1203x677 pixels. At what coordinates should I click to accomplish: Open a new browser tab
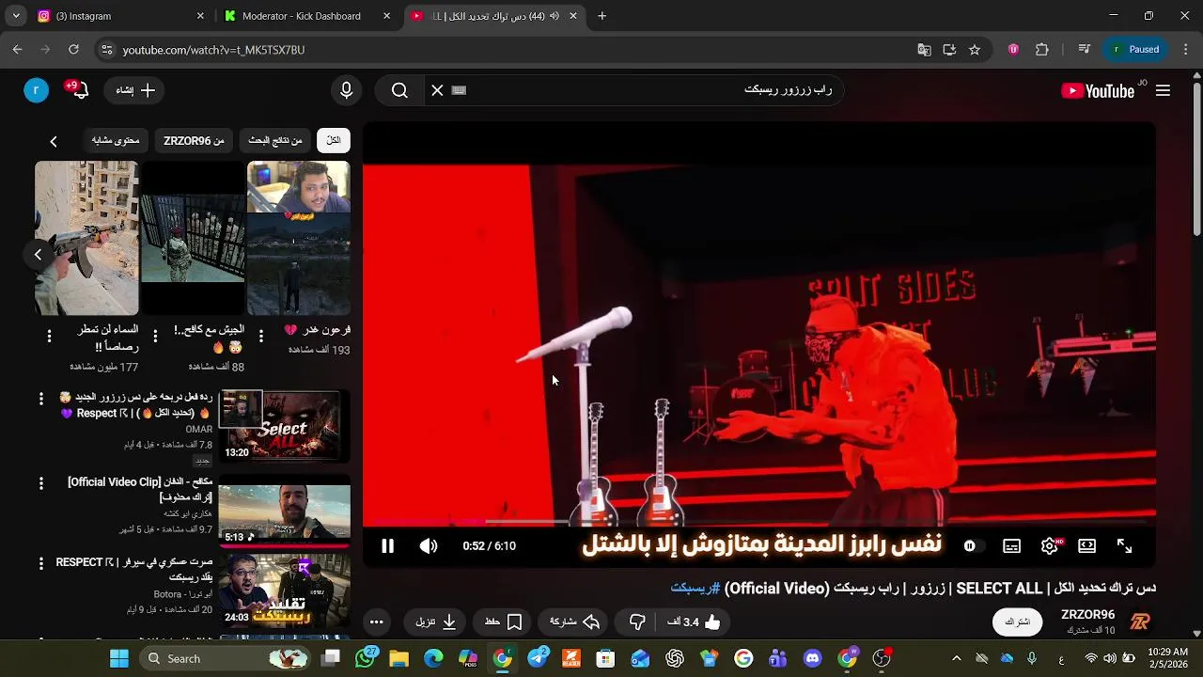602,16
